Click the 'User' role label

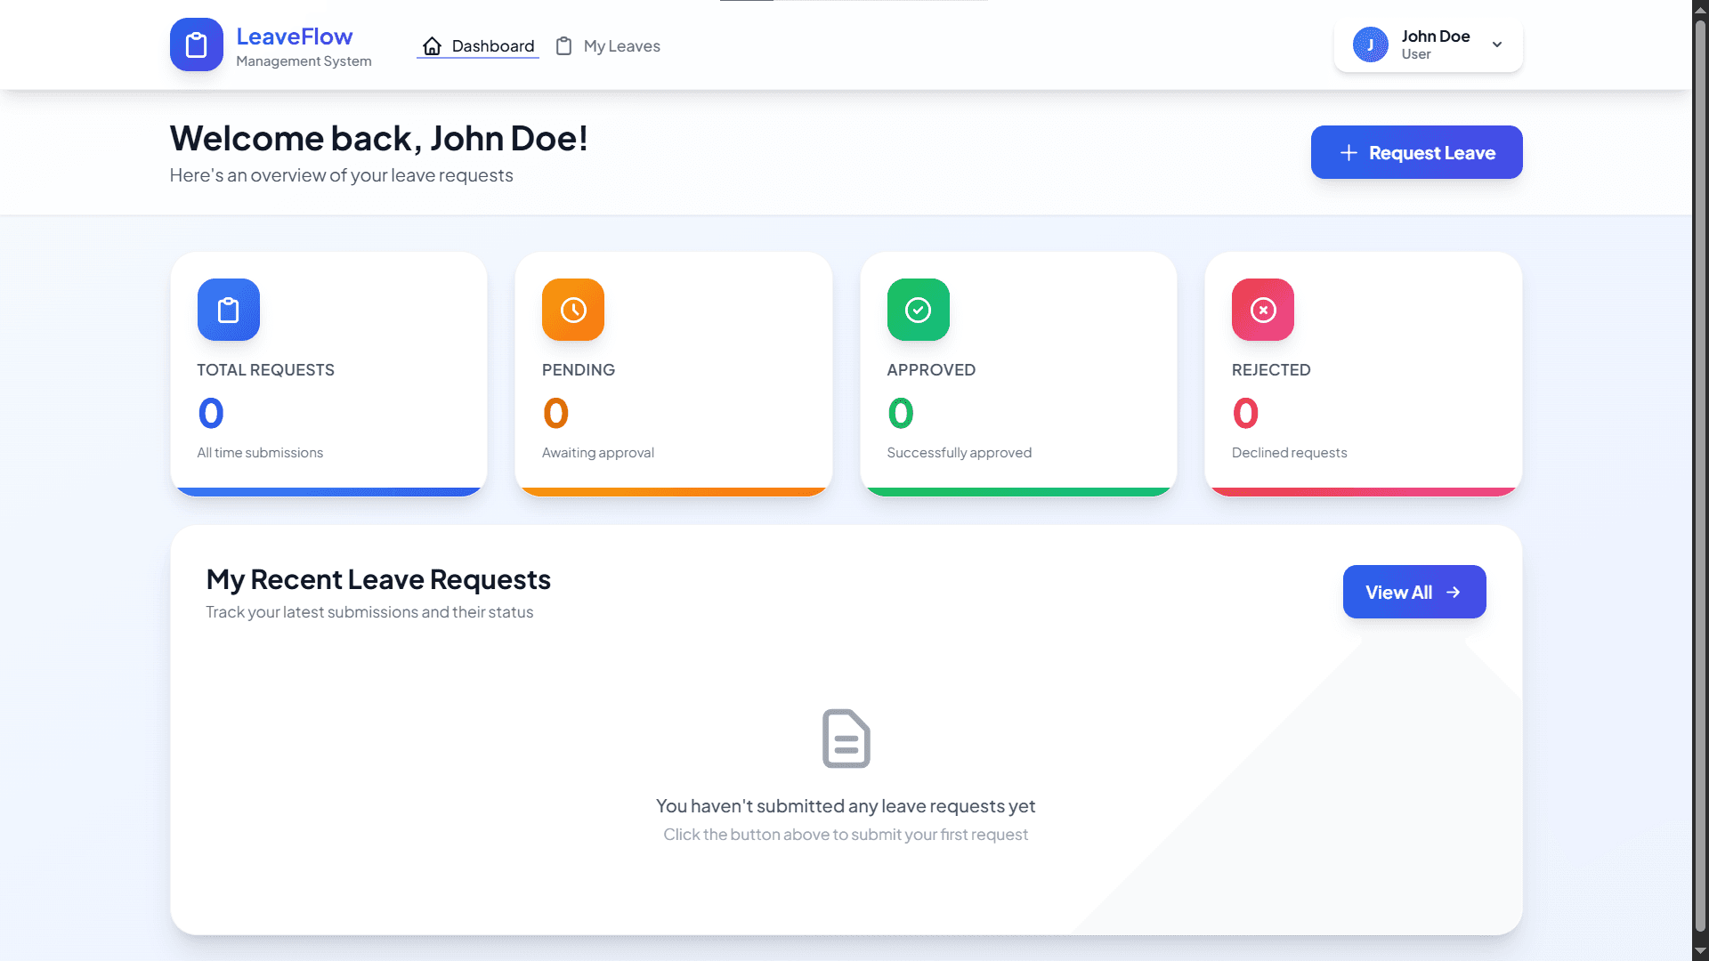click(x=1416, y=54)
